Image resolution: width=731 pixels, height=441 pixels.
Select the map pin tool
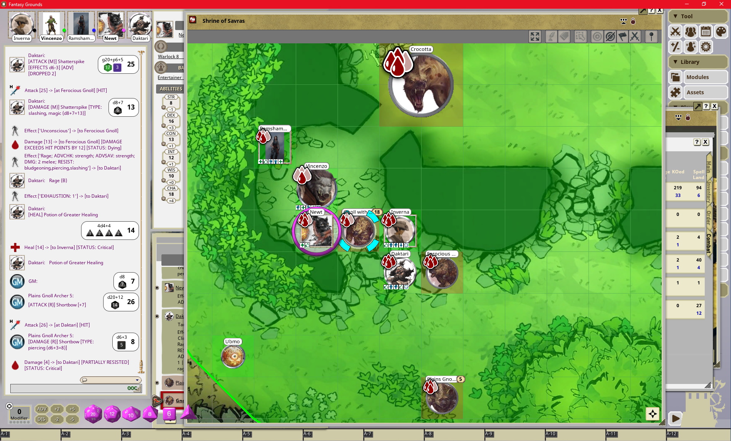coord(651,36)
